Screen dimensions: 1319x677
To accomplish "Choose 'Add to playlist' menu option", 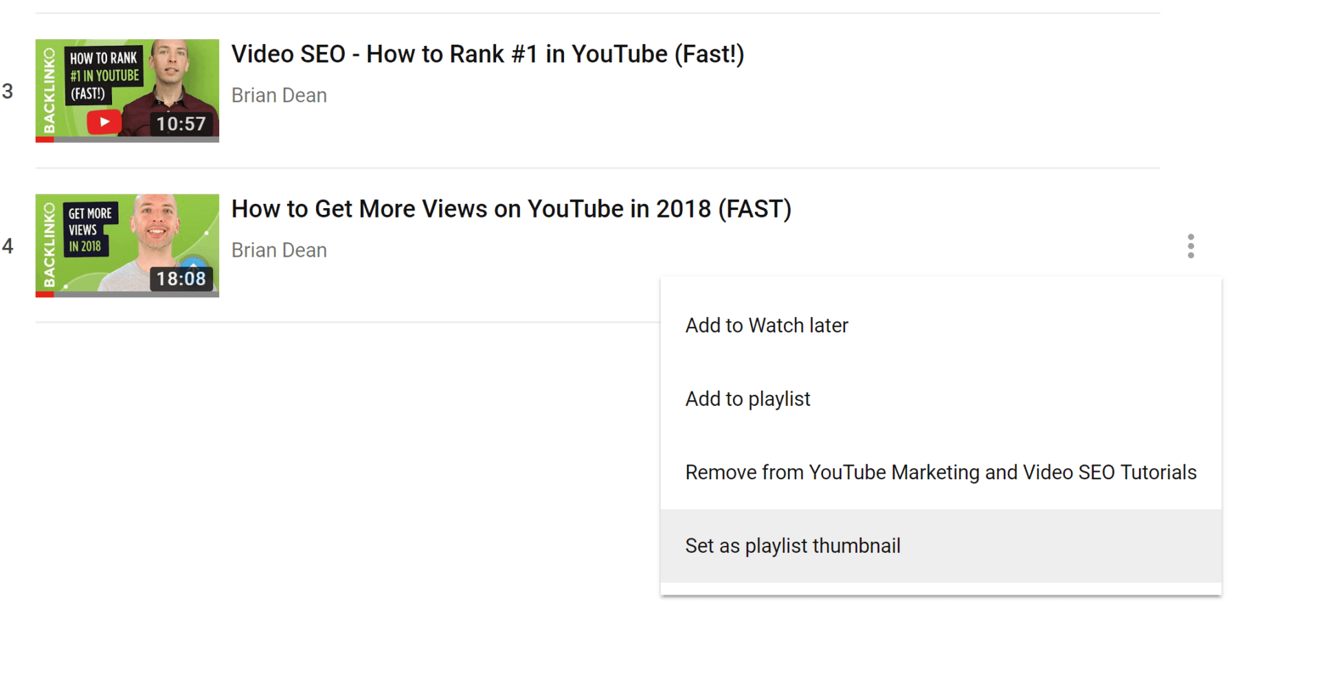I will point(747,398).
